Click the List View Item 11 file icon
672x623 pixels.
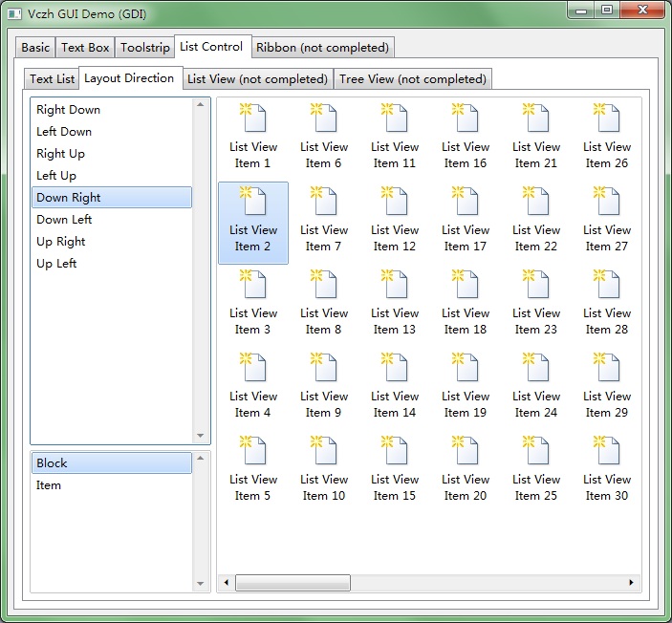394,118
